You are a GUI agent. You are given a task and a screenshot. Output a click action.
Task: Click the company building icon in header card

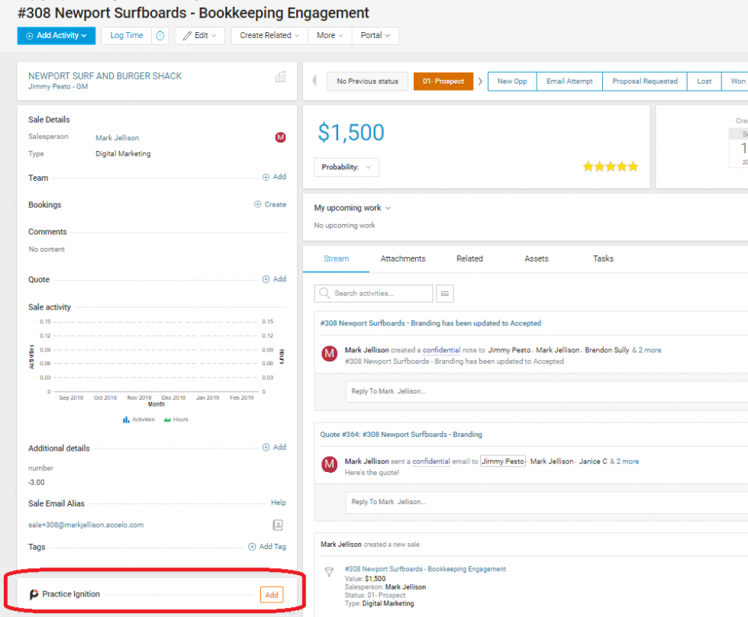pyautogui.click(x=280, y=76)
